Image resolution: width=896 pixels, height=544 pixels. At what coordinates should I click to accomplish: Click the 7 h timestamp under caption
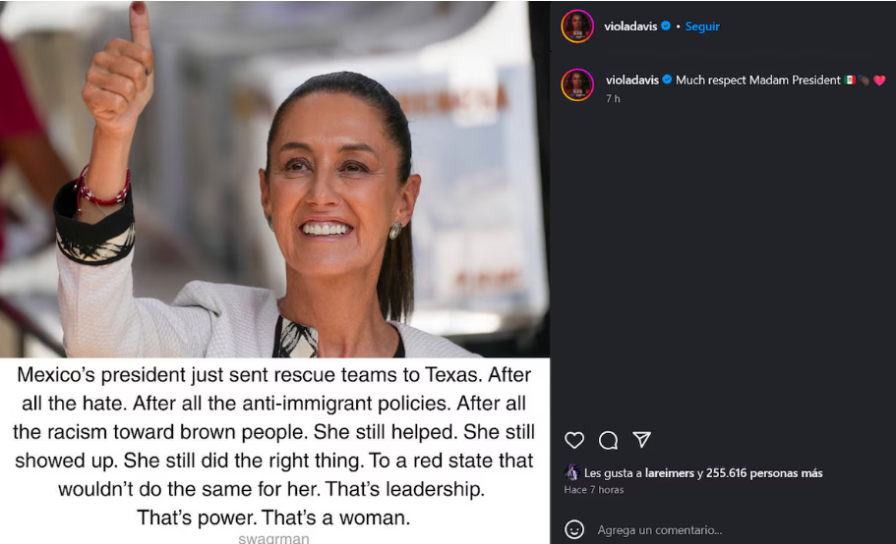click(x=613, y=98)
